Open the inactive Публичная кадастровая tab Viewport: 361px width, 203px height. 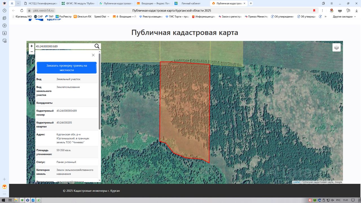115,3
